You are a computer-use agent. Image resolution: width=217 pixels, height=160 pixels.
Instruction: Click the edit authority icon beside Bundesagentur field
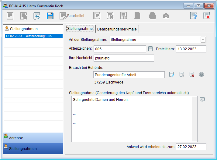coord(172,74)
